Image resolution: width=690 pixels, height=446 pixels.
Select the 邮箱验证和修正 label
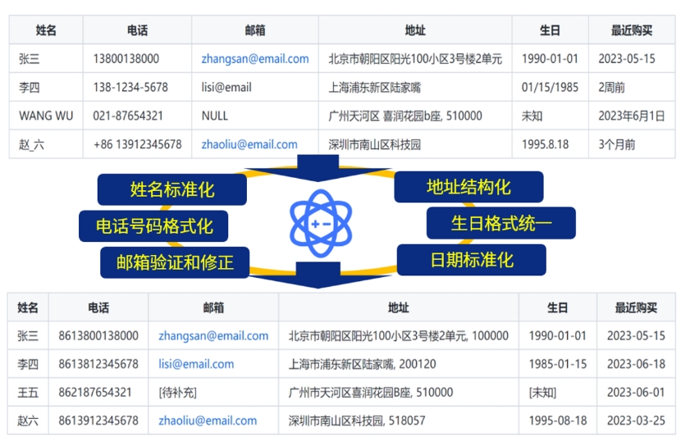(x=175, y=262)
